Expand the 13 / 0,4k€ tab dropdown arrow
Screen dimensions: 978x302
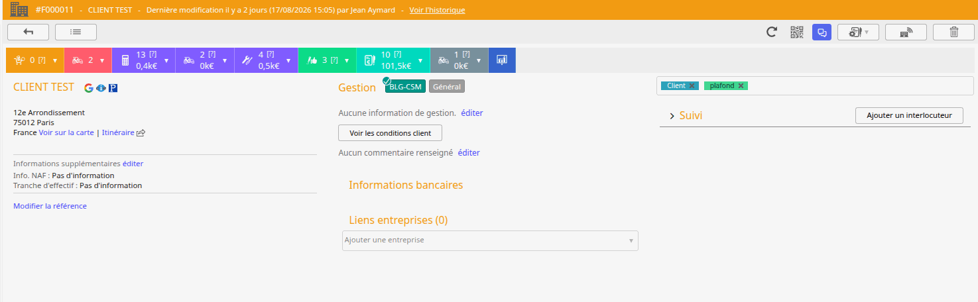[166, 60]
